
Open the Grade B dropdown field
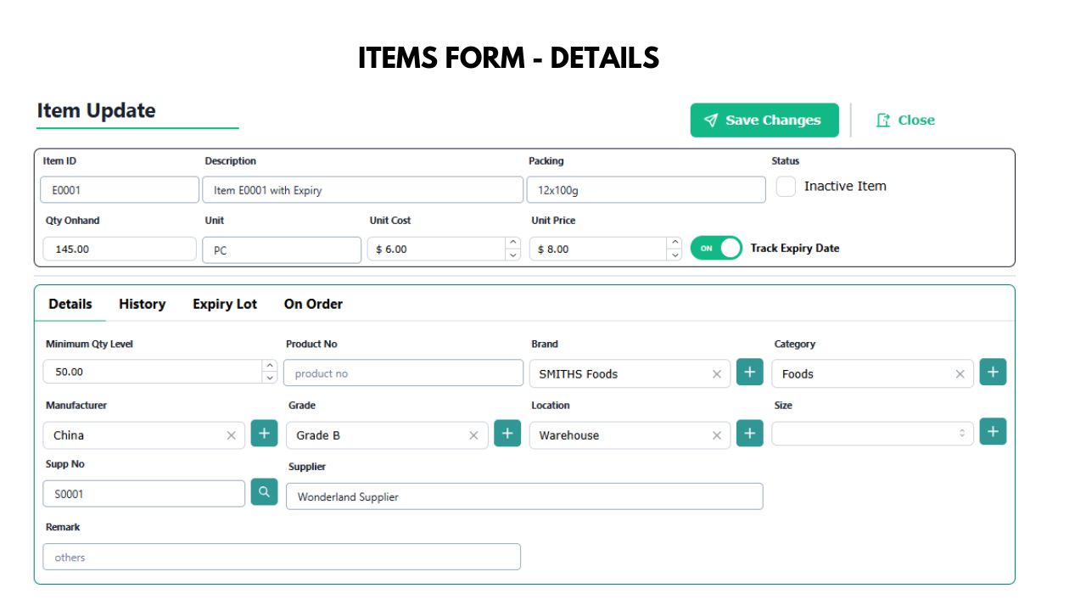click(387, 435)
